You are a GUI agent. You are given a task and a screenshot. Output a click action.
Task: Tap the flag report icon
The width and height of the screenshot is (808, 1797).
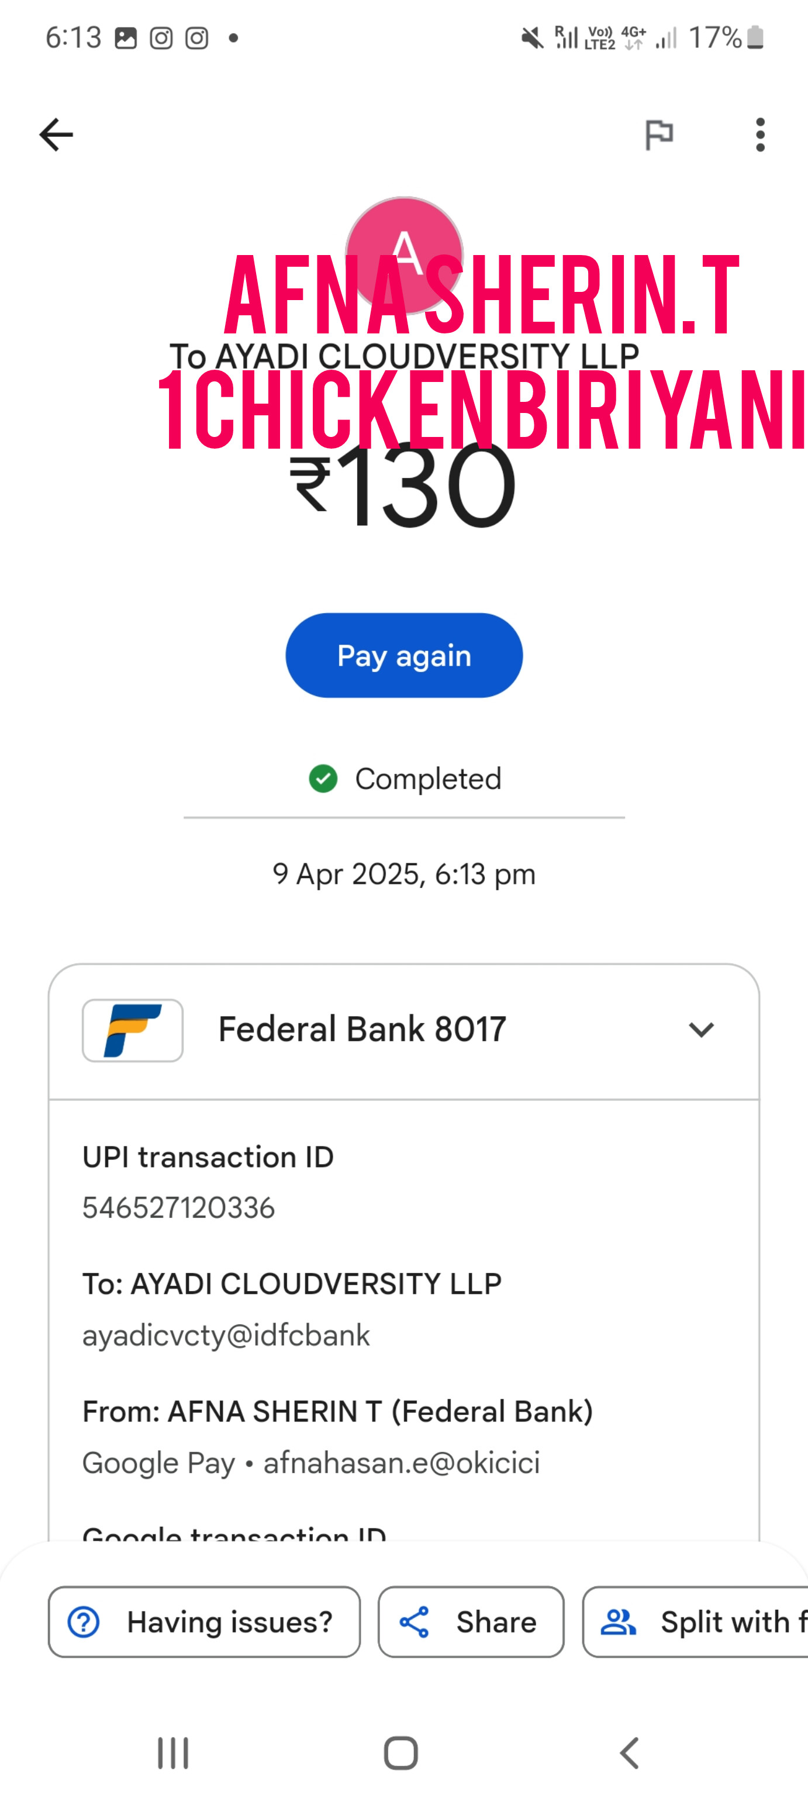click(659, 135)
